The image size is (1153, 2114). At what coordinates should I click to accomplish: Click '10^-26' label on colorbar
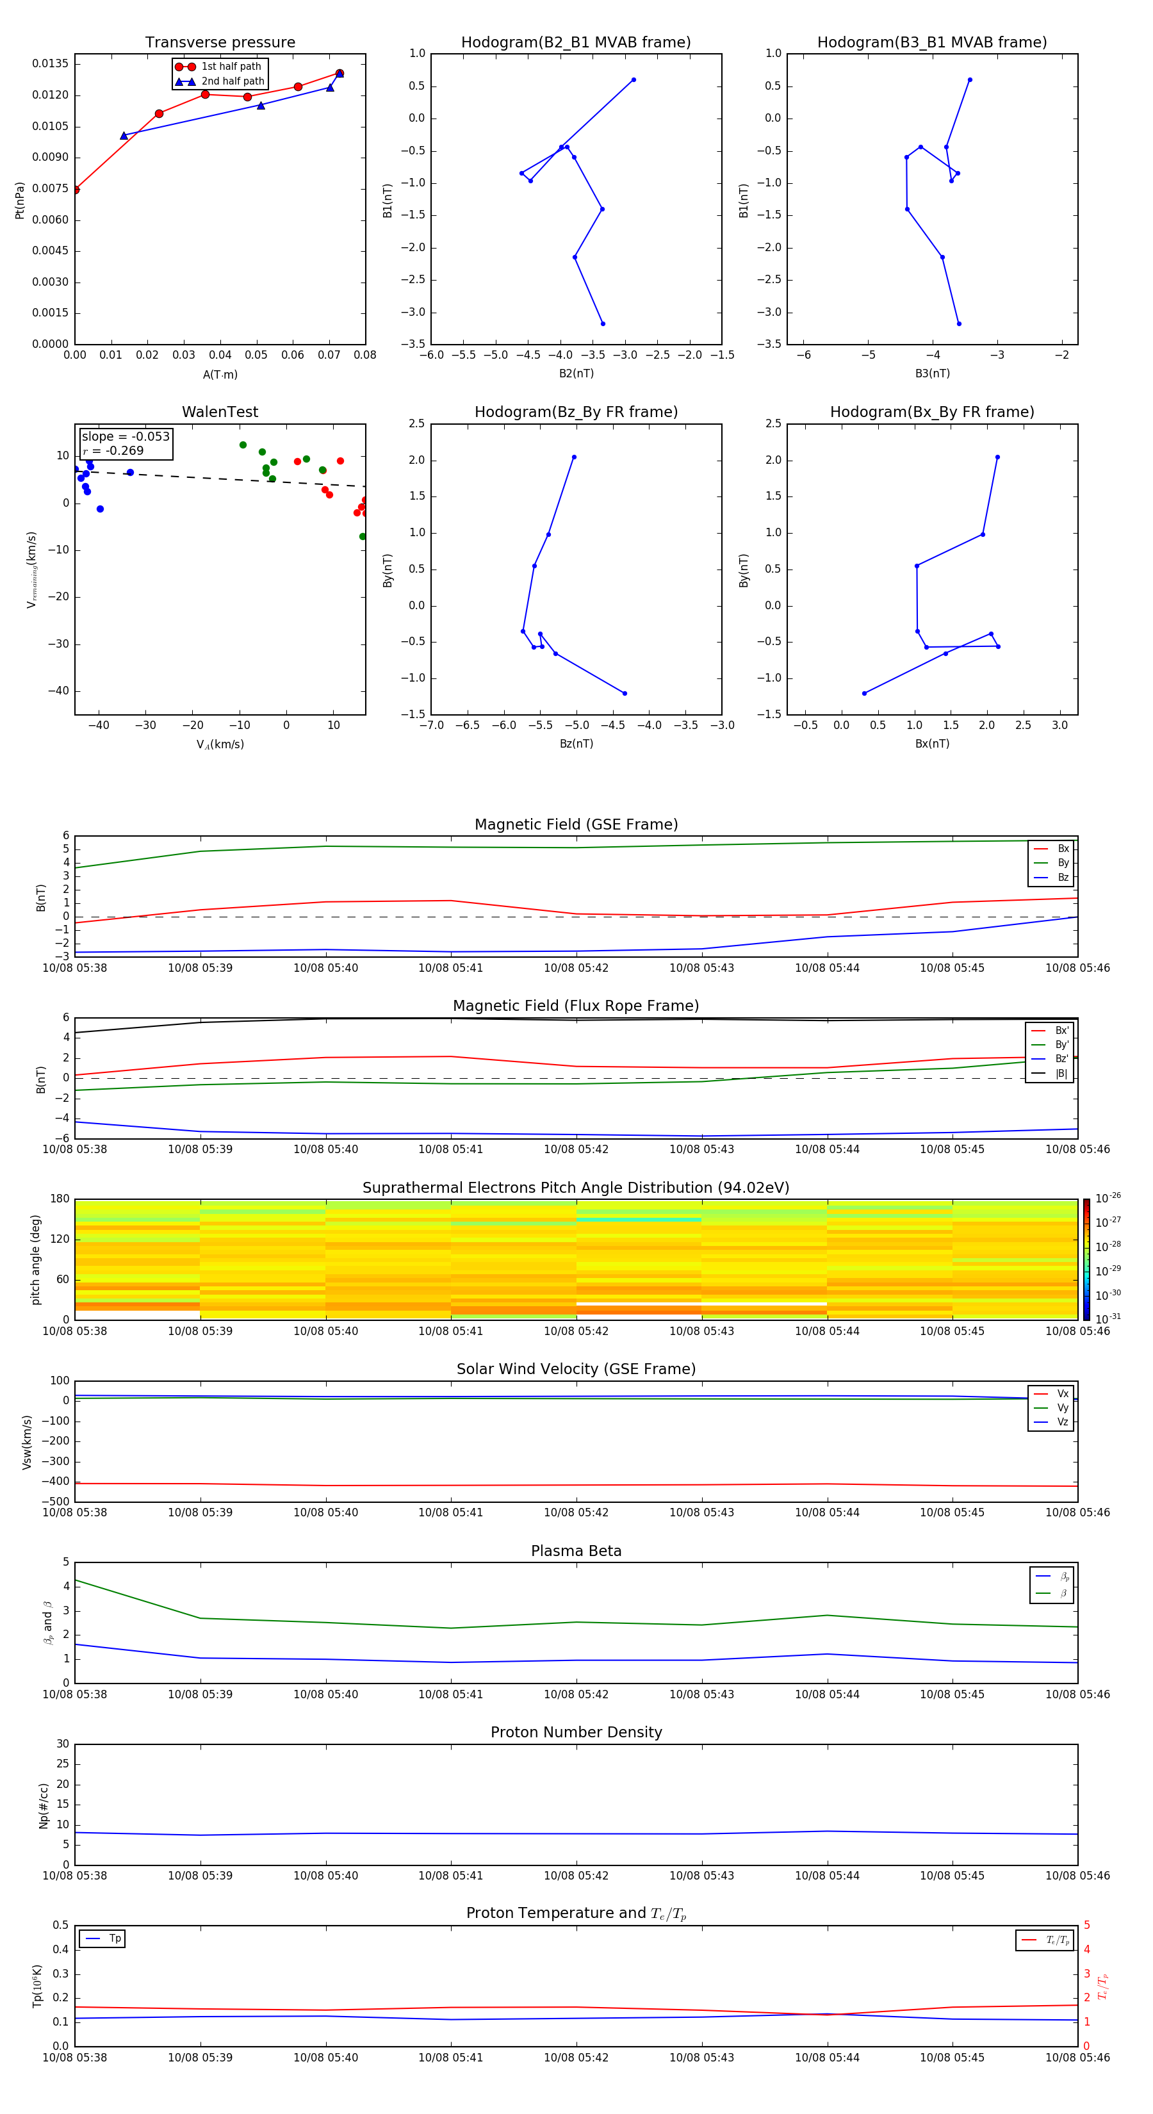click(1108, 1198)
